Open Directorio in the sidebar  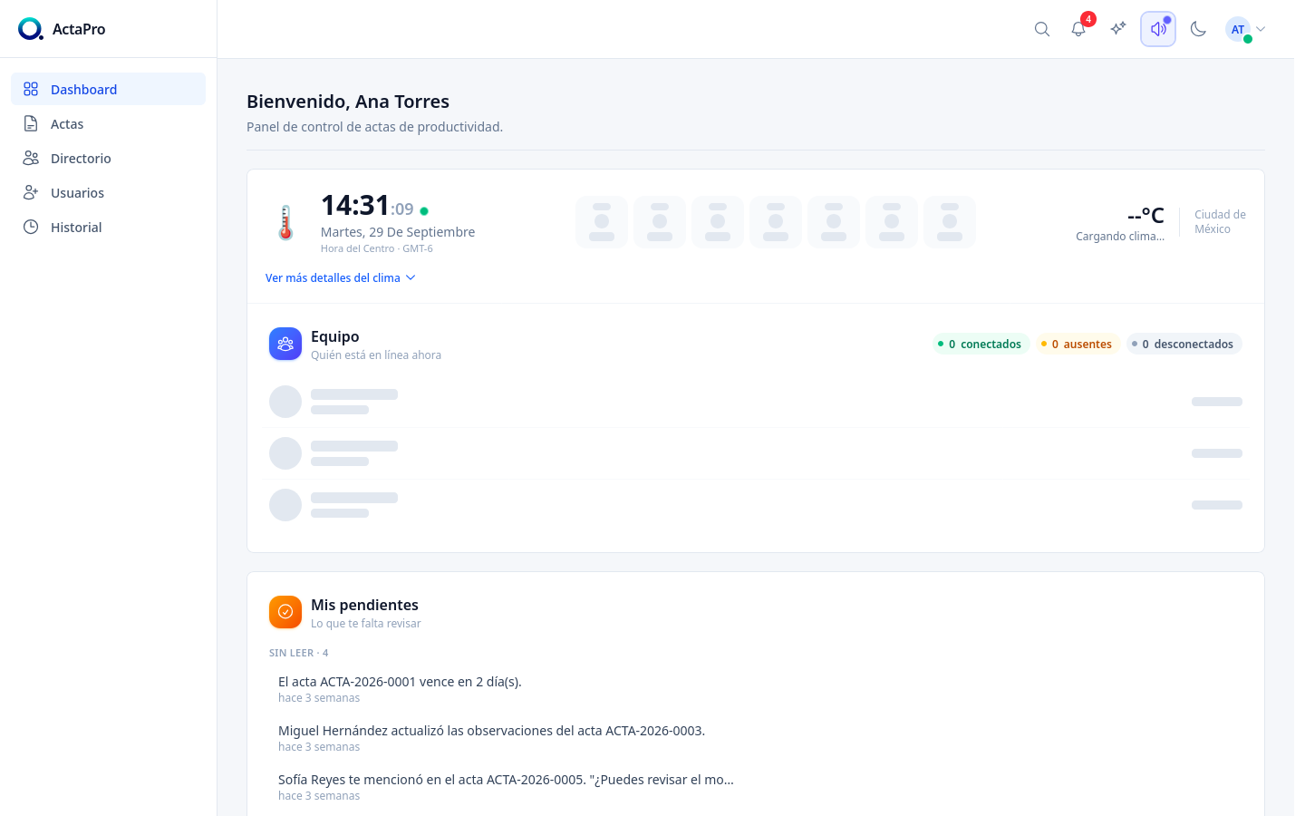click(x=109, y=158)
